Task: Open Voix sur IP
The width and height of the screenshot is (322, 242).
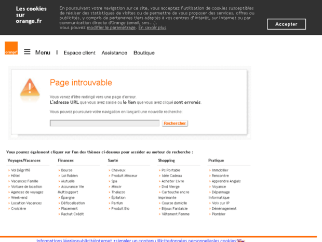Action: [x=221, y=203]
